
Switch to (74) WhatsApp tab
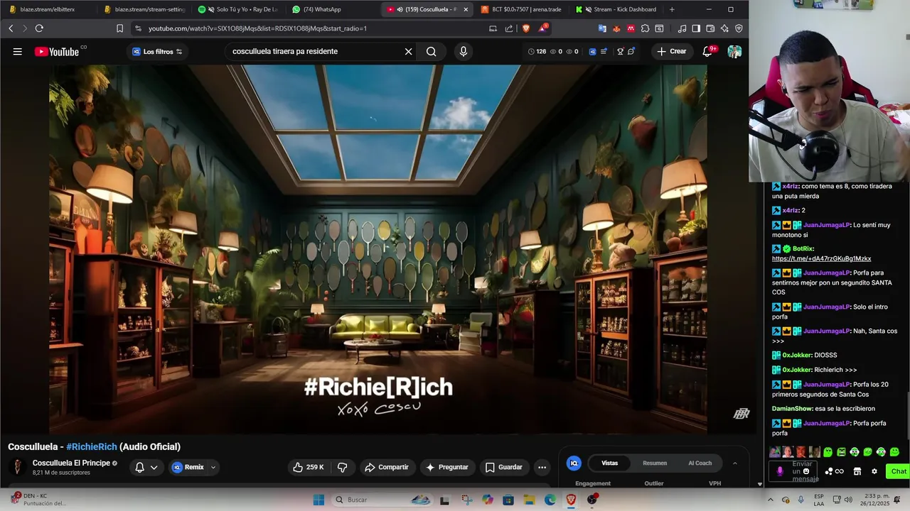point(317,9)
